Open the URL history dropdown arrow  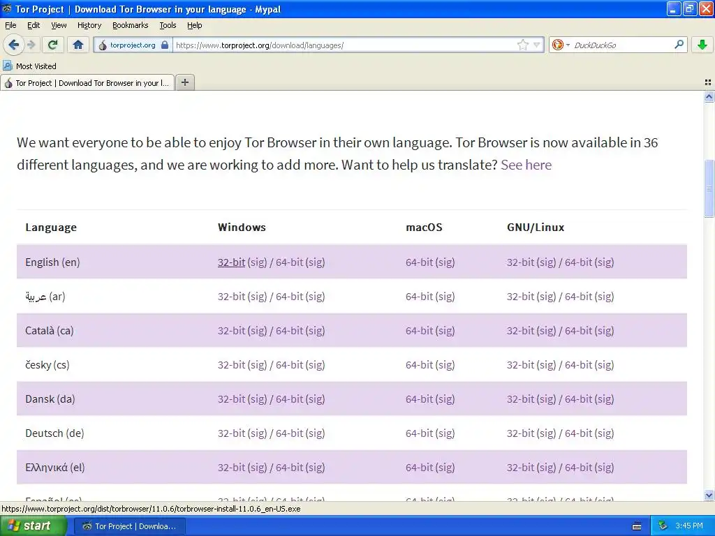click(537, 45)
